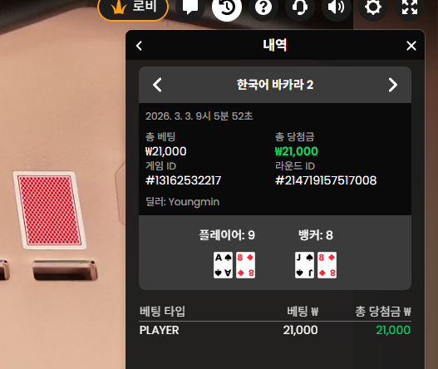Click the banker's Jack of spades card
438x369 pixels.
(x=304, y=265)
